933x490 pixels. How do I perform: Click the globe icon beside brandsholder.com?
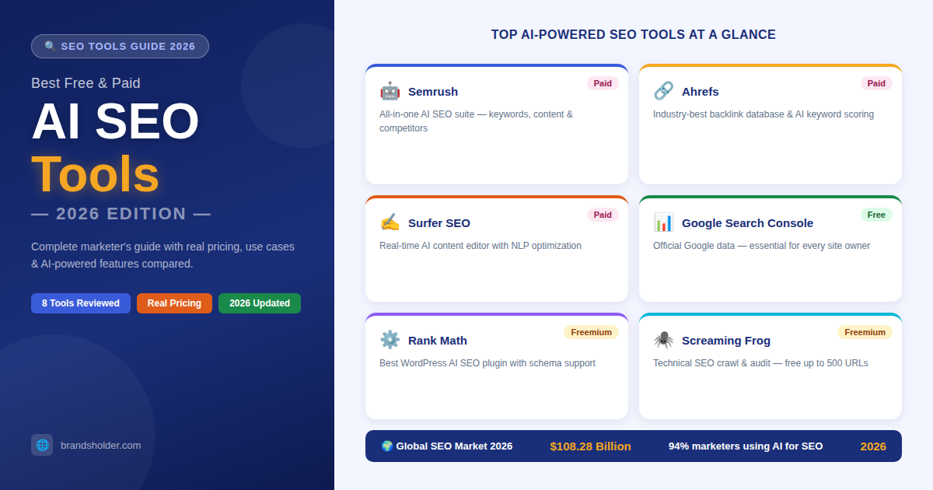click(x=42, y=445)
